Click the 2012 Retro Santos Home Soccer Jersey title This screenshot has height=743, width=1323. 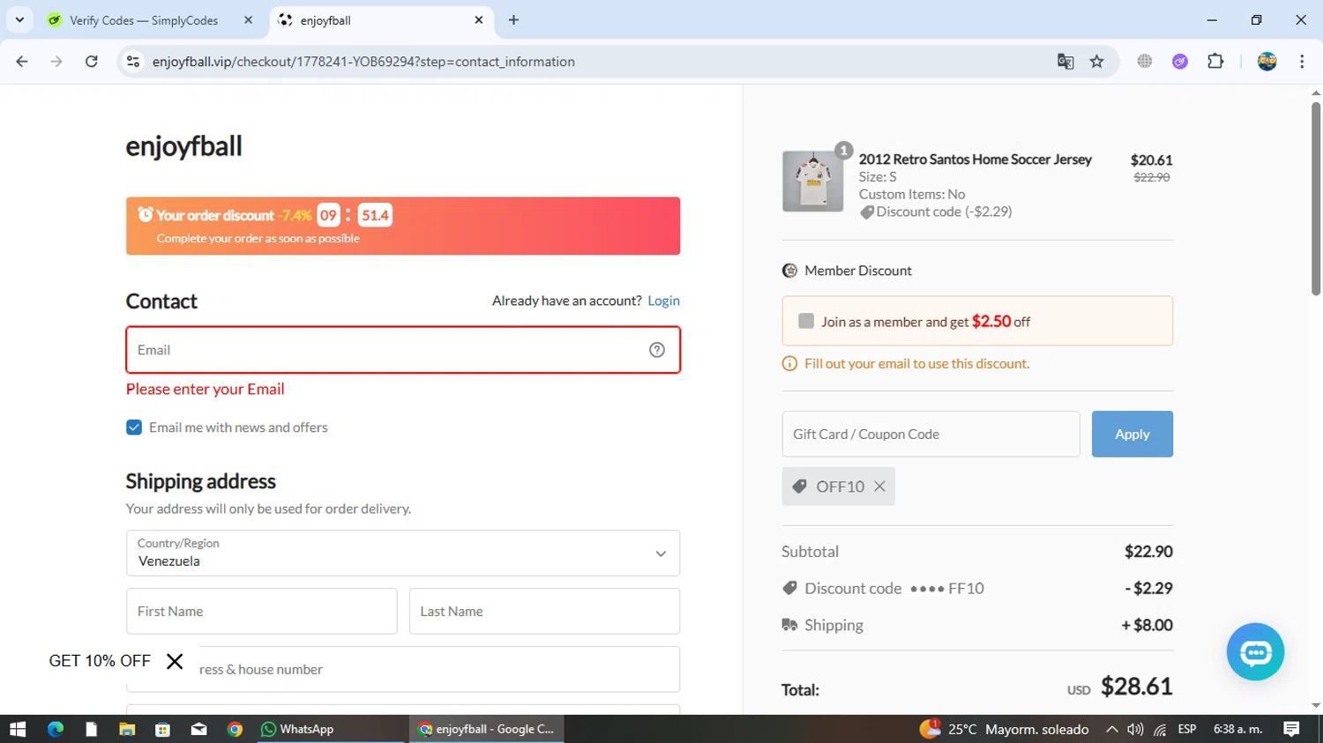(975, 160)
